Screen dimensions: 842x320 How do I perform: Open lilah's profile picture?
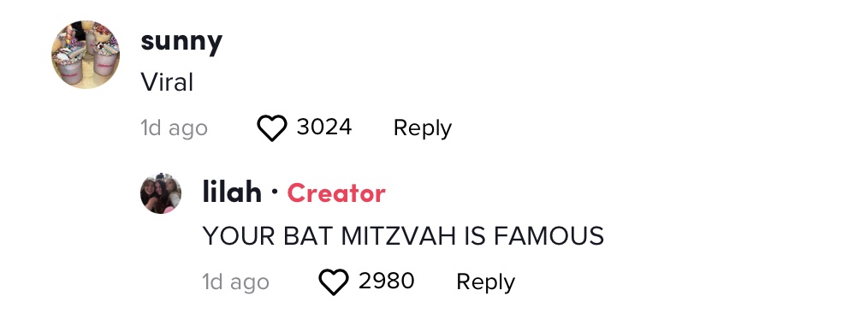point(161,193)
